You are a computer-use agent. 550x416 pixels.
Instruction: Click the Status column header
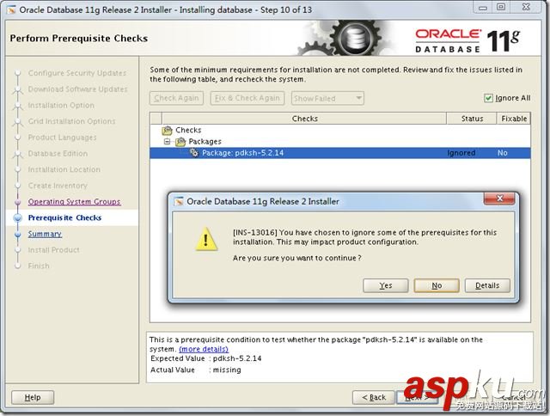[472, 119]
